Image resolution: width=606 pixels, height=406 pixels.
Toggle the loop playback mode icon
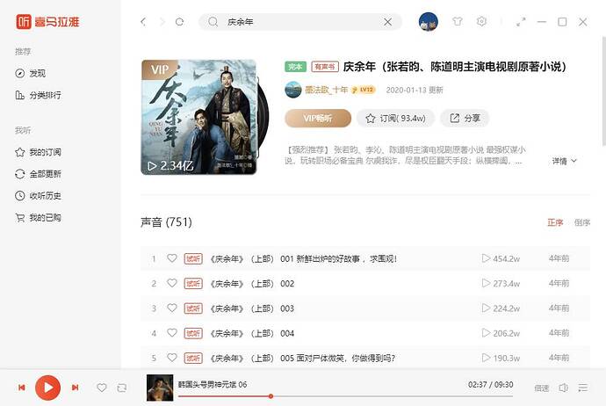122,388
